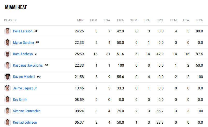
Task: Open Simone Fontecchio's player link
Action: (27, 111)
